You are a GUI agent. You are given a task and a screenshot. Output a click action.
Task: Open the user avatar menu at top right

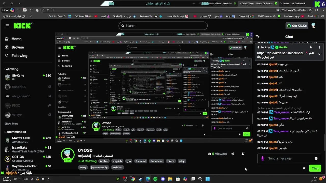point(313,26)
